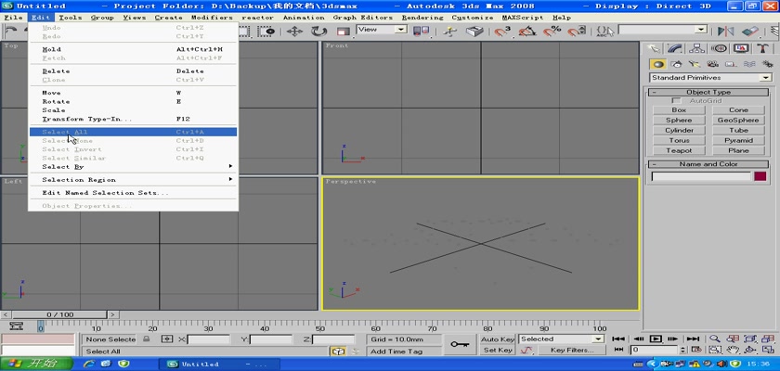Click the Maximize Viewport Toggle icon

pyautogui.click(x=767, y=350)
